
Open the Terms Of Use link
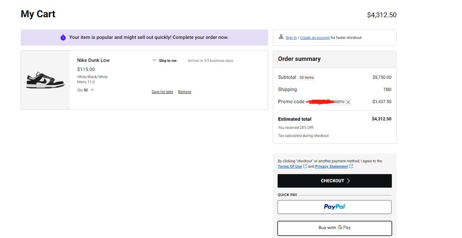tap(290, 167)
